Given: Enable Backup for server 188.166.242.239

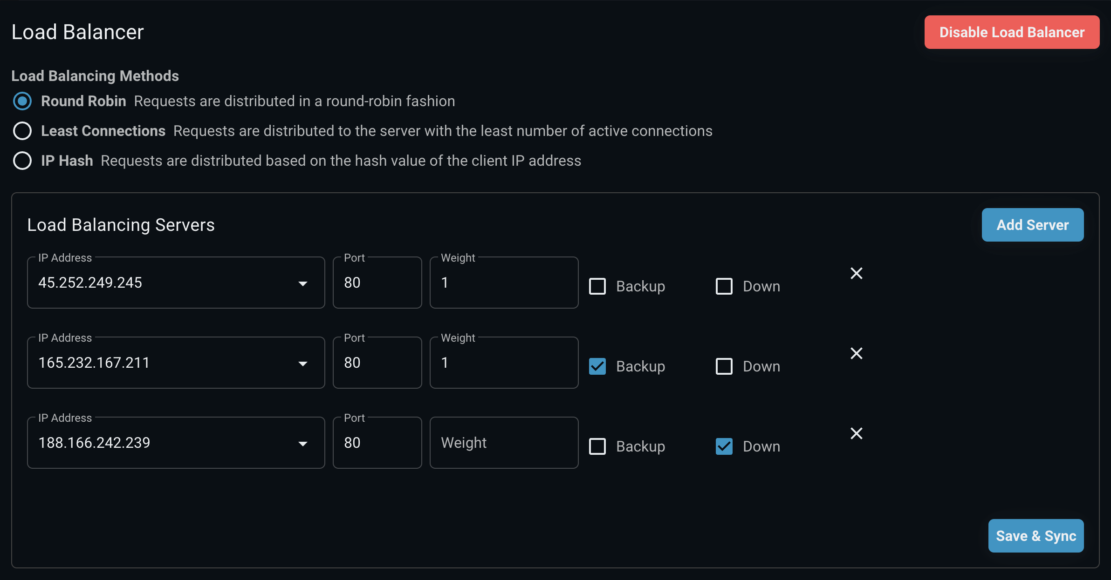Looking at the screenshot, I should pos(597,446).
